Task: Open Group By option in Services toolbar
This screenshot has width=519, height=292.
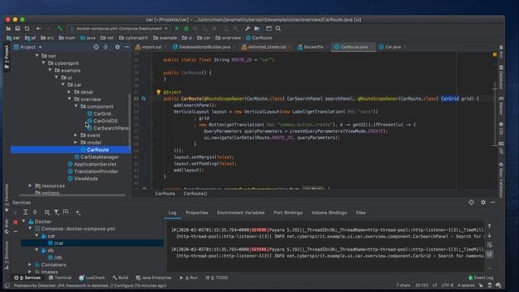Action: click(x=47, y=213)
